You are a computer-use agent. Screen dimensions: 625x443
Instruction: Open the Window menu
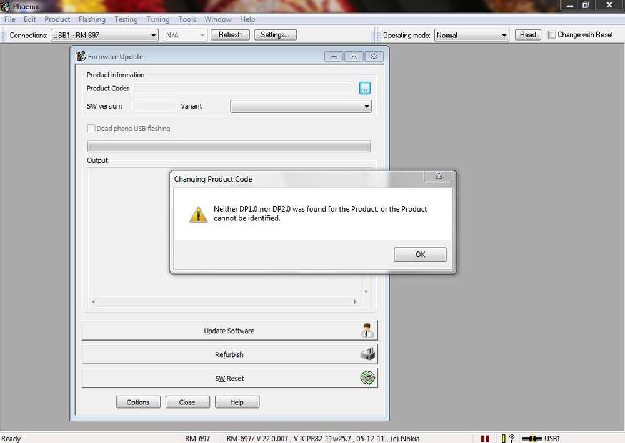[217, 19]
